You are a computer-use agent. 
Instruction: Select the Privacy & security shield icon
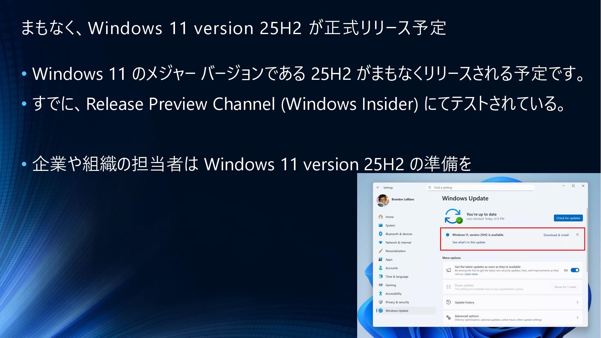pos(381,302)
